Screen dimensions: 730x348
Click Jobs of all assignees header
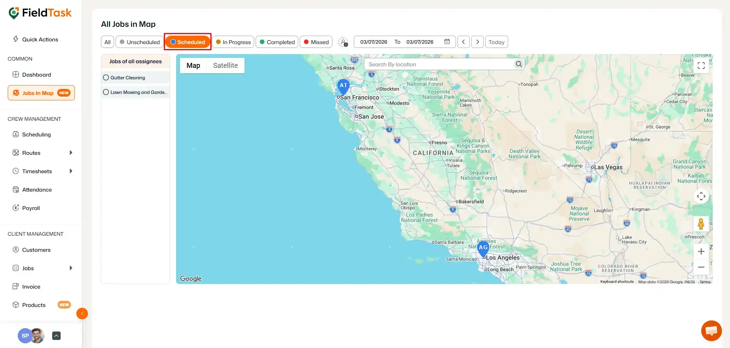(135, 61)
